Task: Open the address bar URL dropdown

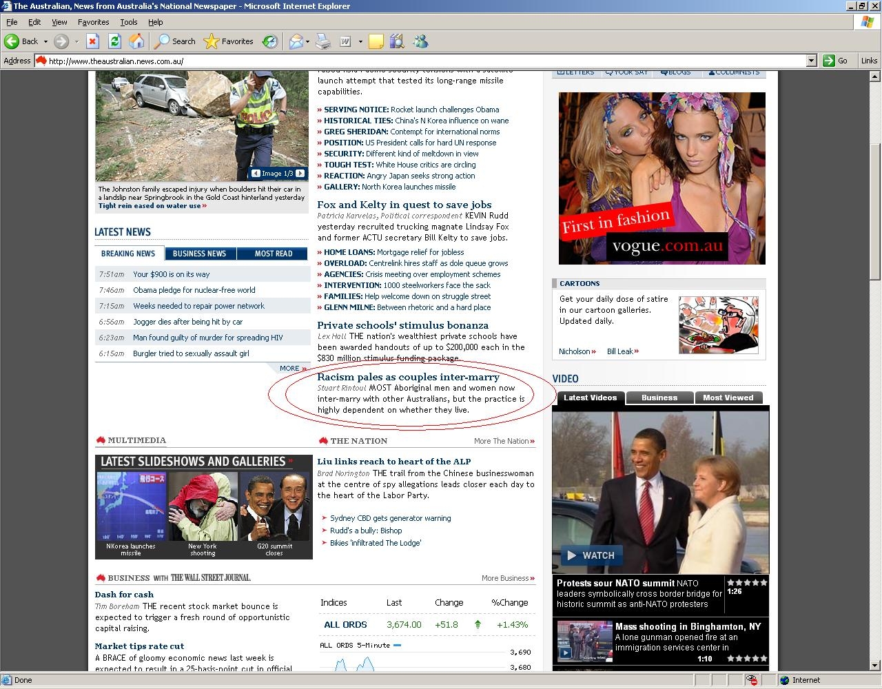Action: [811, 61]
